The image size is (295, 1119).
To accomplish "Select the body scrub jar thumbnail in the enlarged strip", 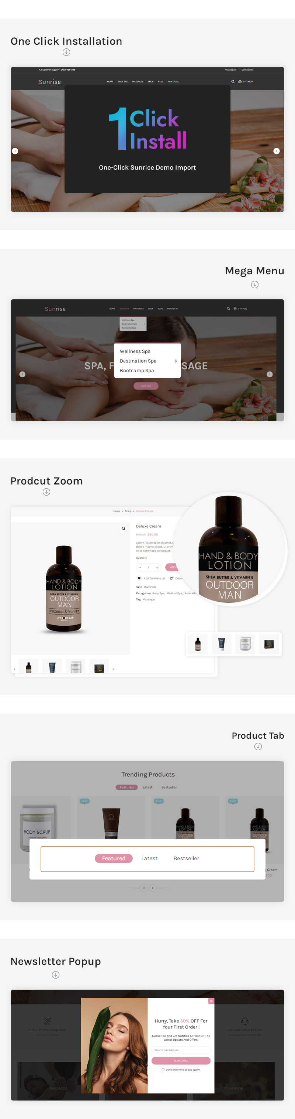I will click(245, 644).
